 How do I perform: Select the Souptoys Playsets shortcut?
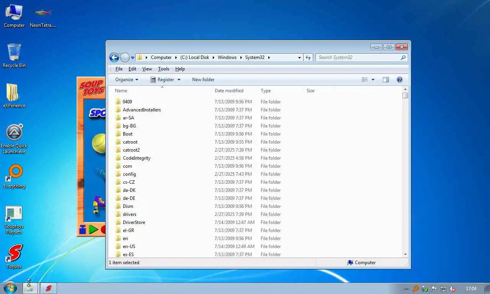click(14, 220)
